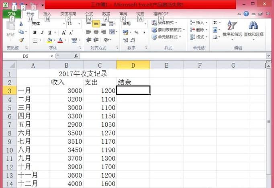Click the Increase Font Size icon
Image resolution: width=274 pixels, height=188 pixels.
coord(63,32)
